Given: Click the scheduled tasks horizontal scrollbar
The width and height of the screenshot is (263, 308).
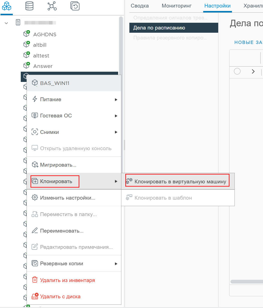Looking at the screenshot, I should click(x=246, y=282).
